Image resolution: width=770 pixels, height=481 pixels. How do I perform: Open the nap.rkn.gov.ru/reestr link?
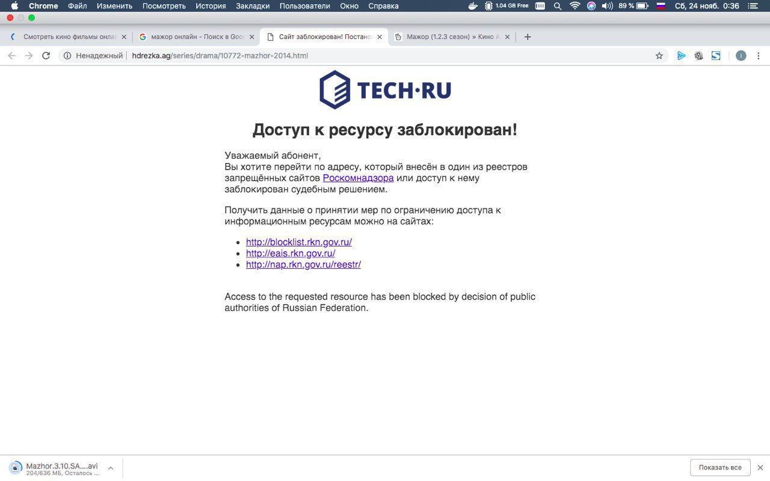click(303, 265)
